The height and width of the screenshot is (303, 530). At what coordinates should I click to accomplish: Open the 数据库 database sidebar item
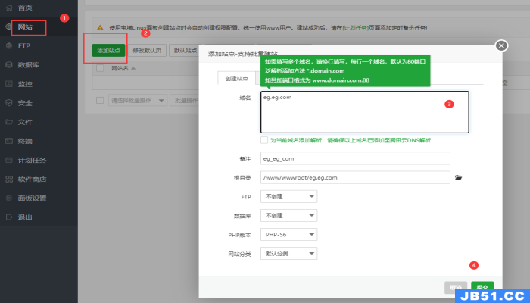pos(29,64)
